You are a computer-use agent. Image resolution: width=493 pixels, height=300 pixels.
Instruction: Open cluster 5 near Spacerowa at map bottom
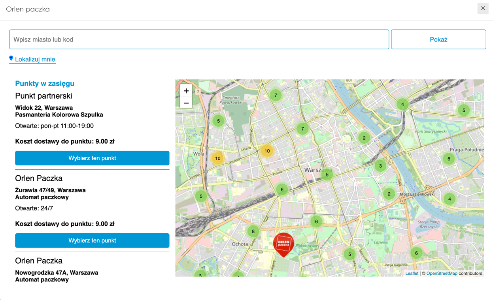coord(349,254)
